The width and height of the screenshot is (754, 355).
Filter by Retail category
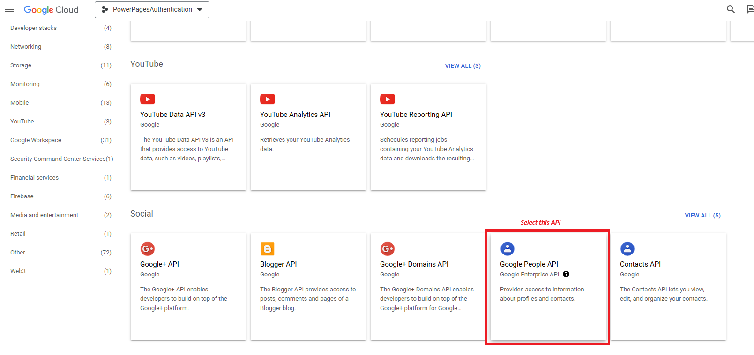[x=61, y=234]
